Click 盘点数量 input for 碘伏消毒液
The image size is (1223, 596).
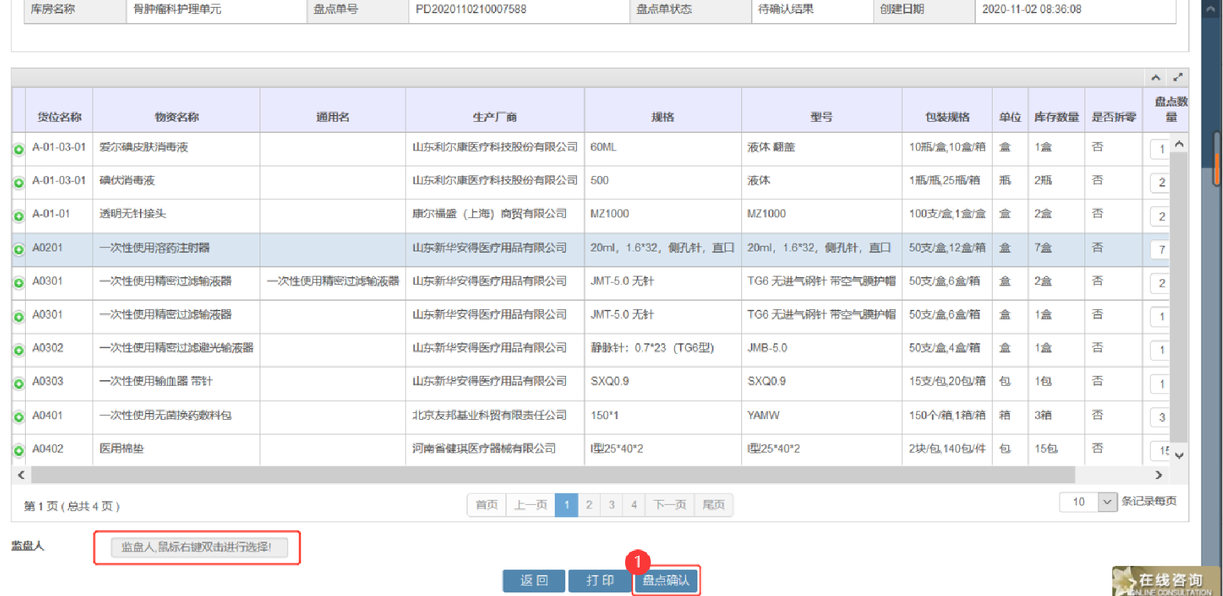coord(1160,182)
